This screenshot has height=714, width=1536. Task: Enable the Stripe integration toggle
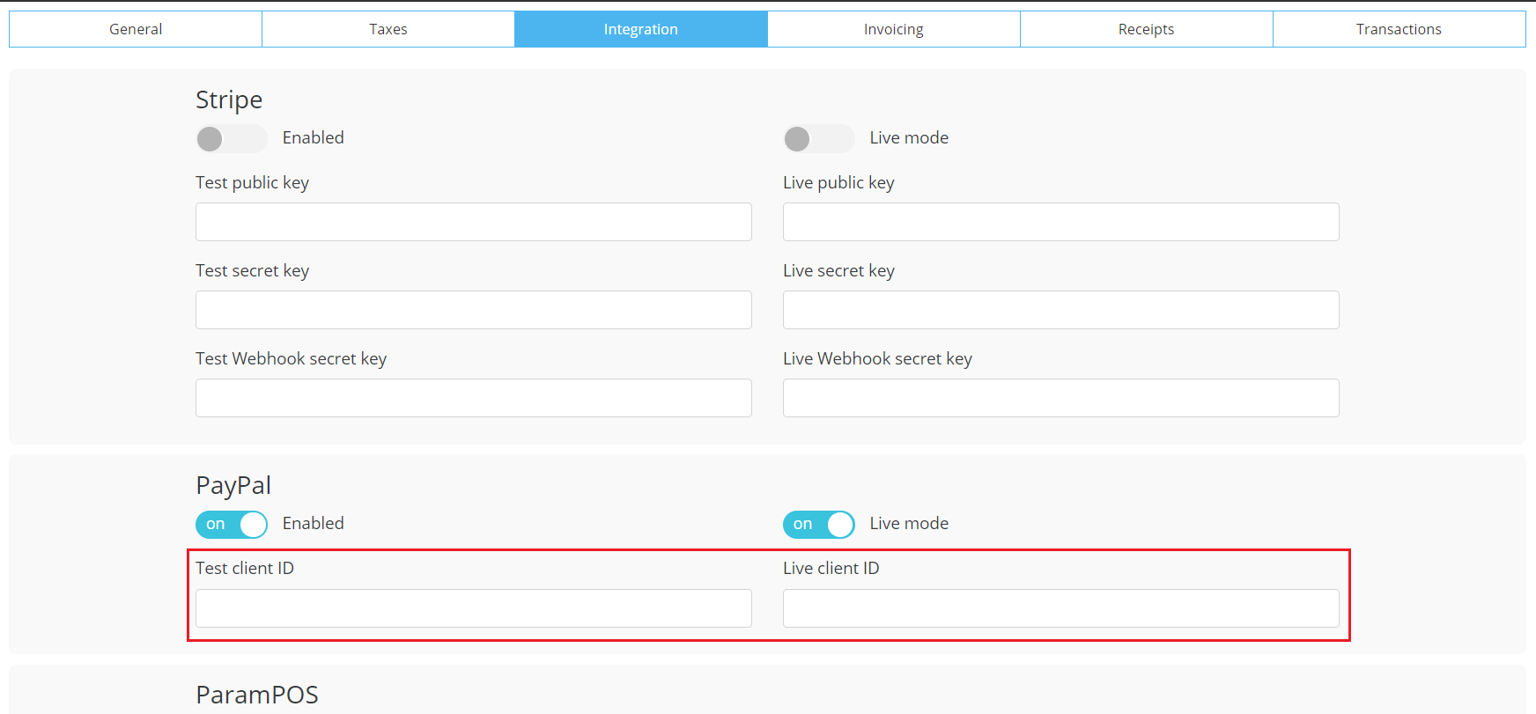231,139
